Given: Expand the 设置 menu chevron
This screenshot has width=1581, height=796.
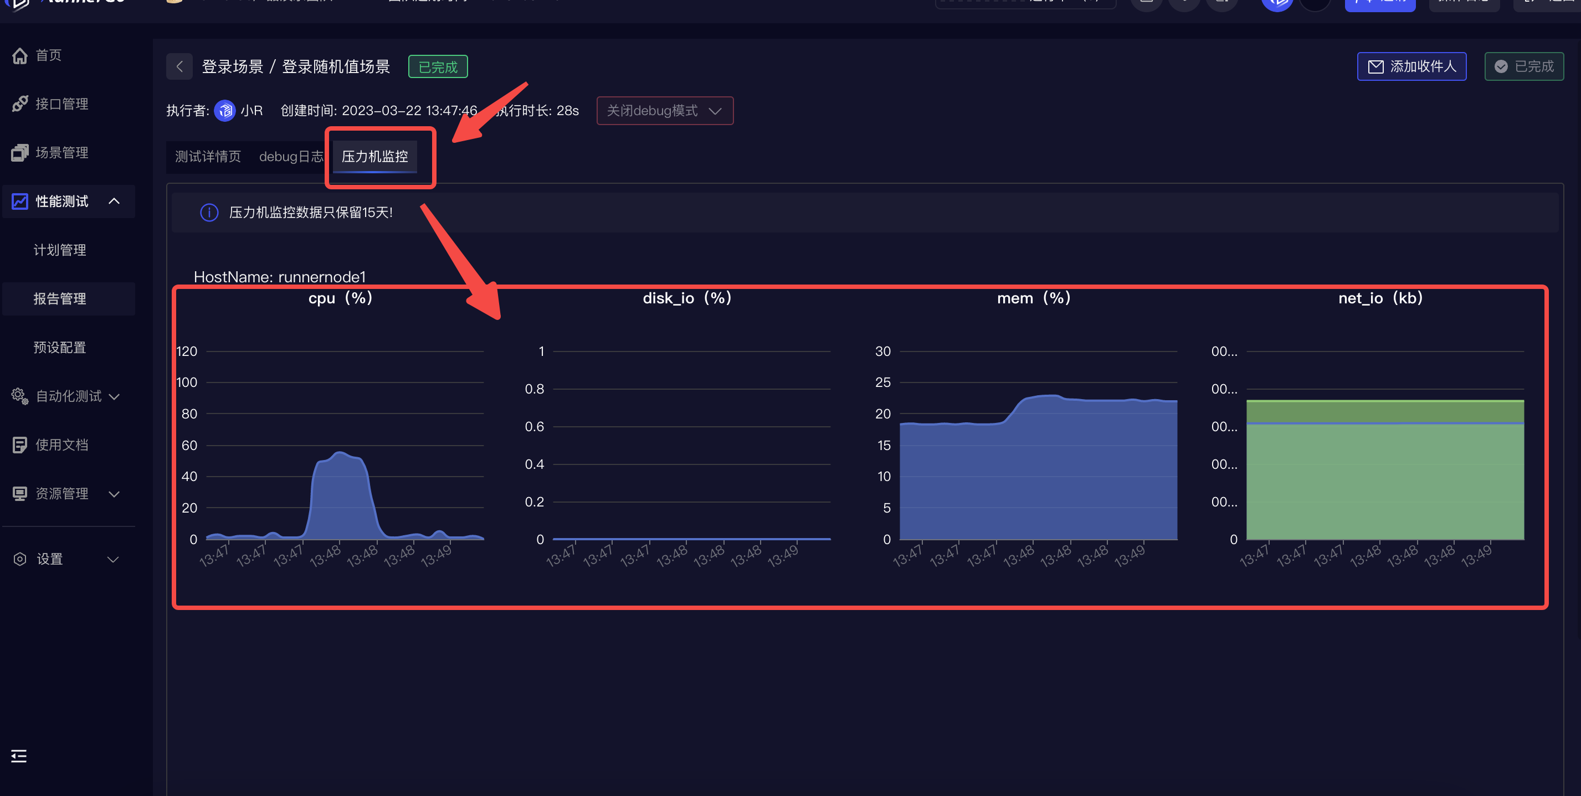Looking at the screenshot, I should click(x=114, y=559).
